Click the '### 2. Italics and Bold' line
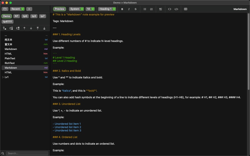 67,71
